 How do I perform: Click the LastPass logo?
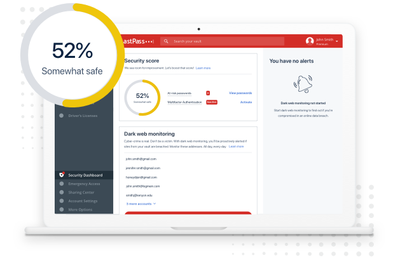[x=137, y=41]
